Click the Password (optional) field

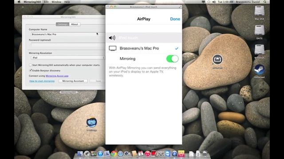[68, 45]
